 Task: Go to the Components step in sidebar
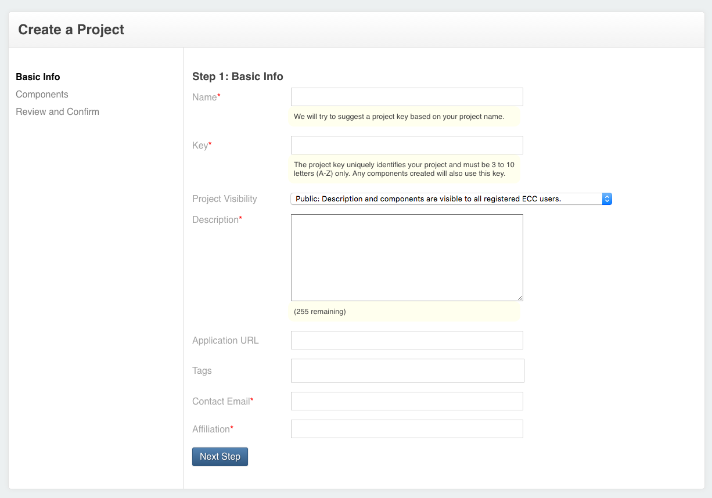pyautogui.click(x=42, y=95)
